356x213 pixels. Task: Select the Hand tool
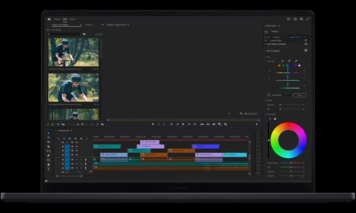[49, 164]
